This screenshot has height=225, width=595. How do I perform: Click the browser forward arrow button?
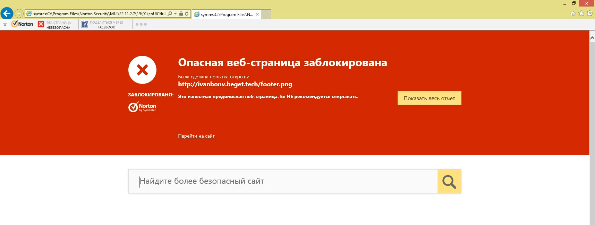click(x=19, y=14)
